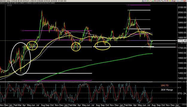
Task: Click the 1700.00 price axis label
Action: [x=182, y=48]
